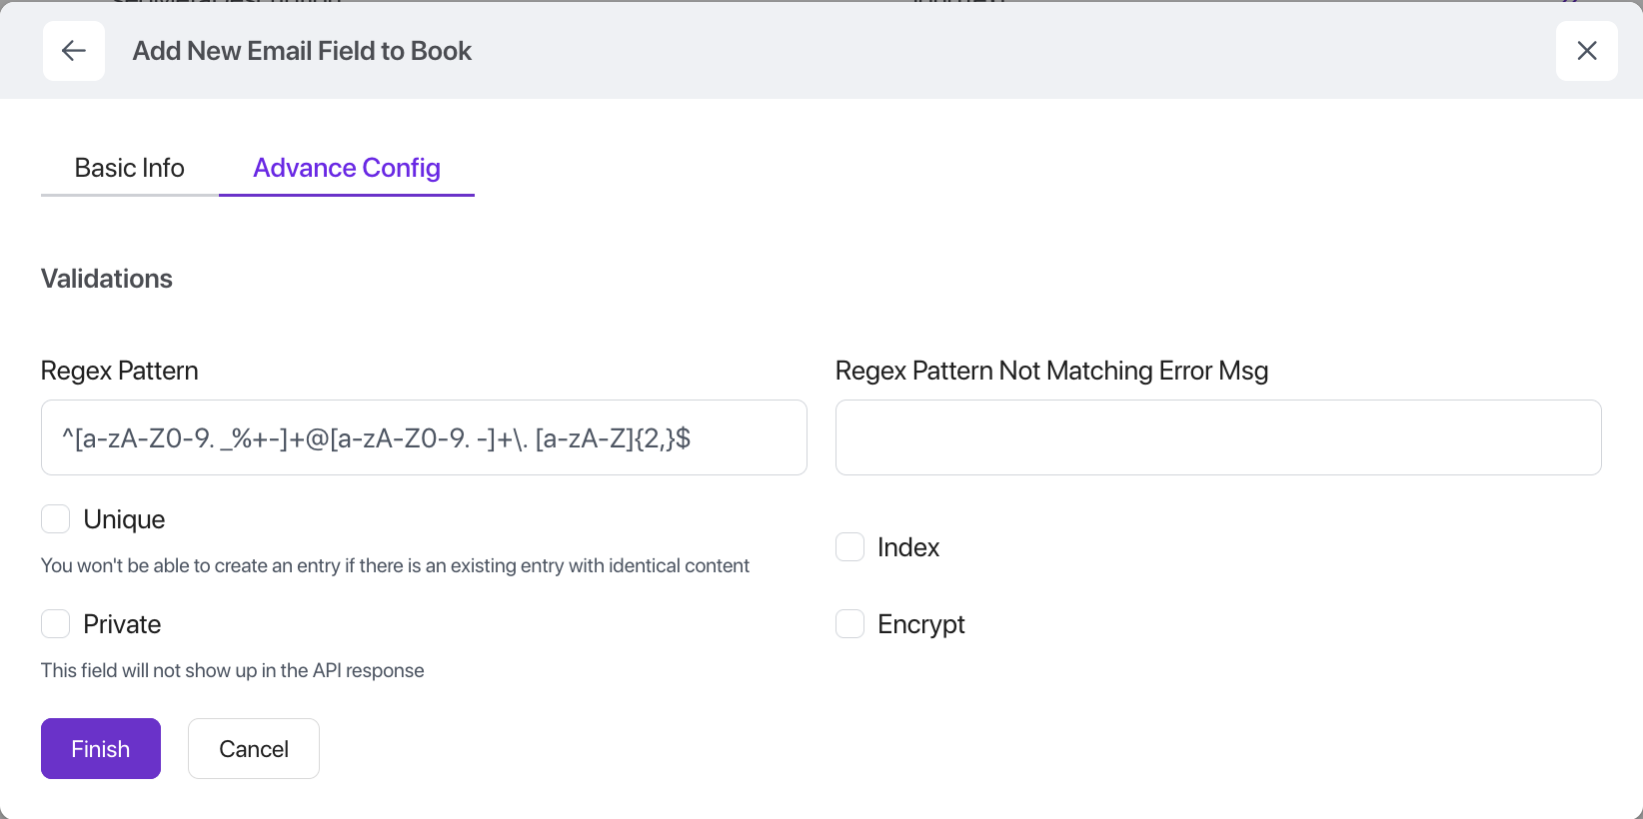The width and height of the screenshot is (1643, 819).
Task: Focus the Regex Not Matching Error Msg field
Action: click(1217, 437)
